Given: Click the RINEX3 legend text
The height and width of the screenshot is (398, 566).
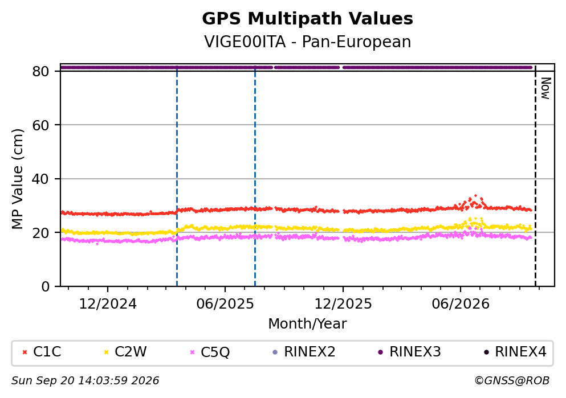Looking at the screenshot, I should point(415,352).
